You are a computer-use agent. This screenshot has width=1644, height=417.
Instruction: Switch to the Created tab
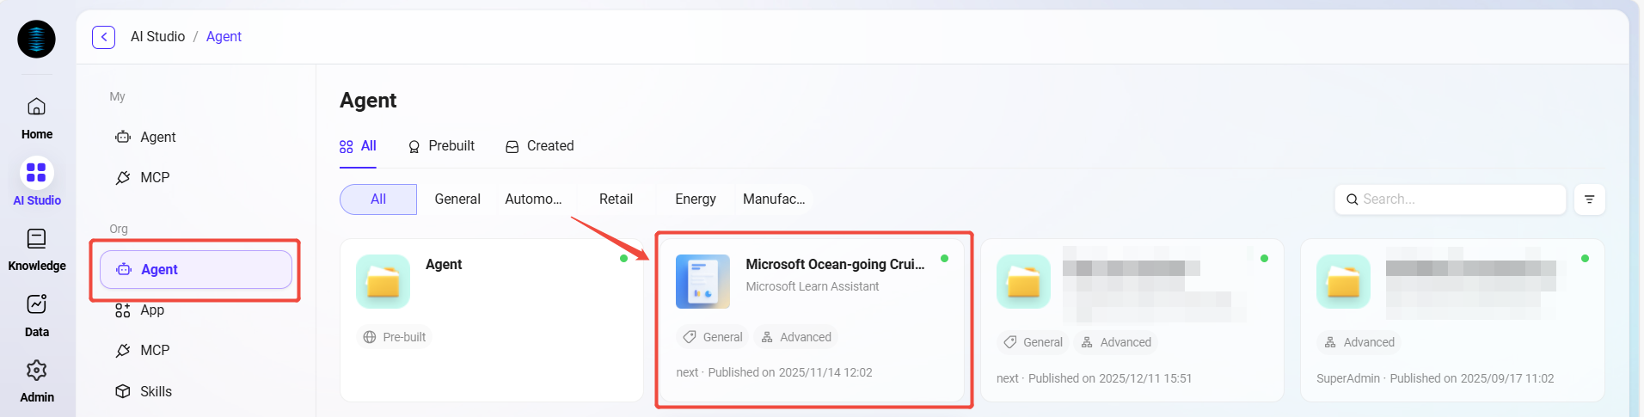(540, 146)
